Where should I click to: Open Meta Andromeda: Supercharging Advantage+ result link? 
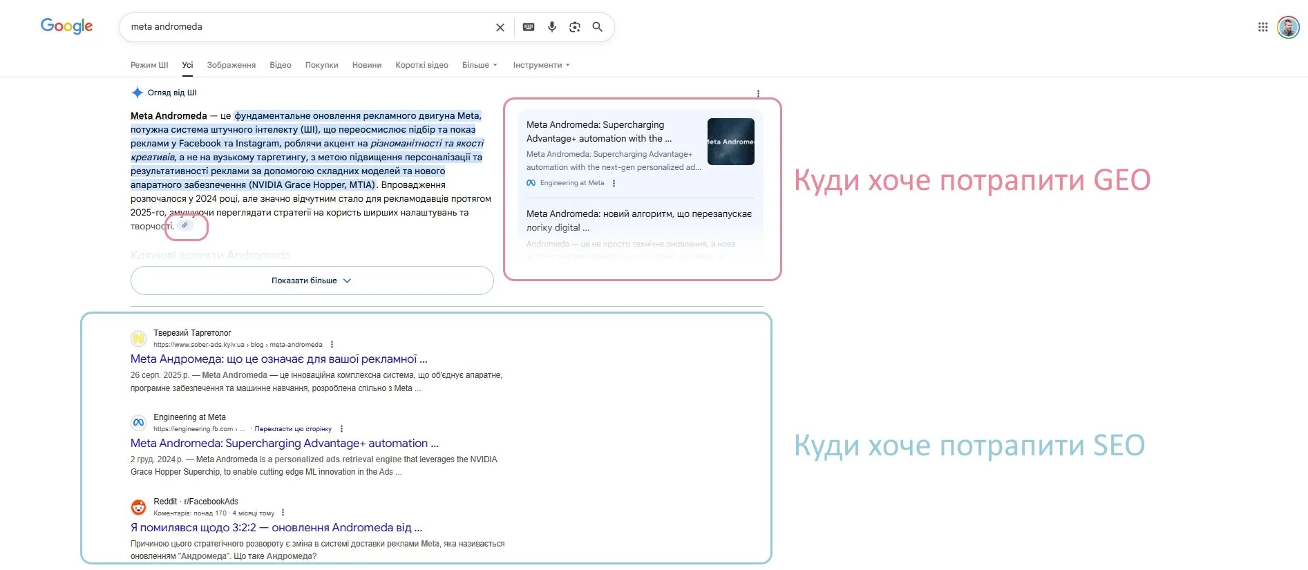point(285,444)
